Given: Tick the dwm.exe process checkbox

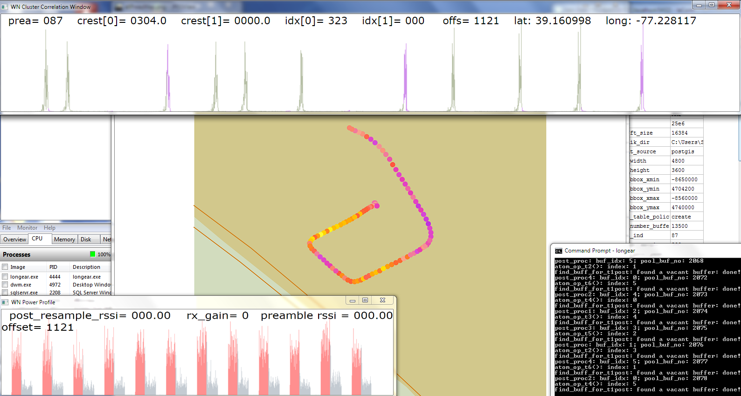Looking at the screenshot, I should [x=5, y=285].
